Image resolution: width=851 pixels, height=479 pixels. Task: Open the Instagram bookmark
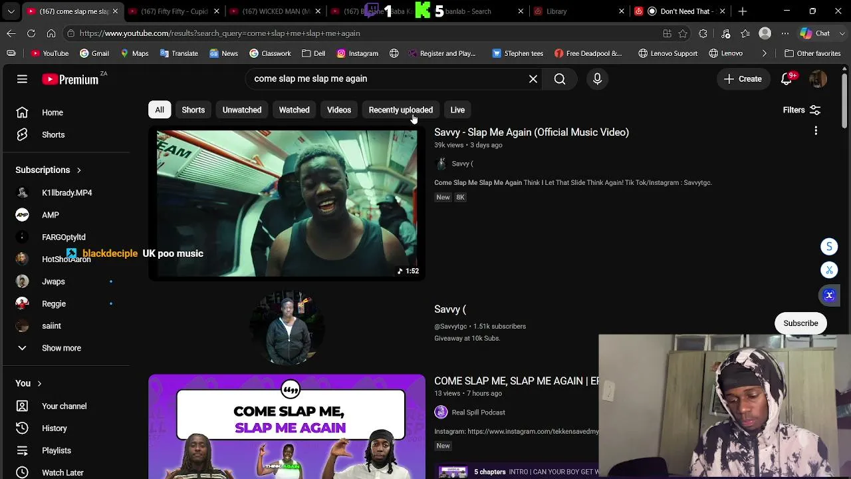coord(357,53)
